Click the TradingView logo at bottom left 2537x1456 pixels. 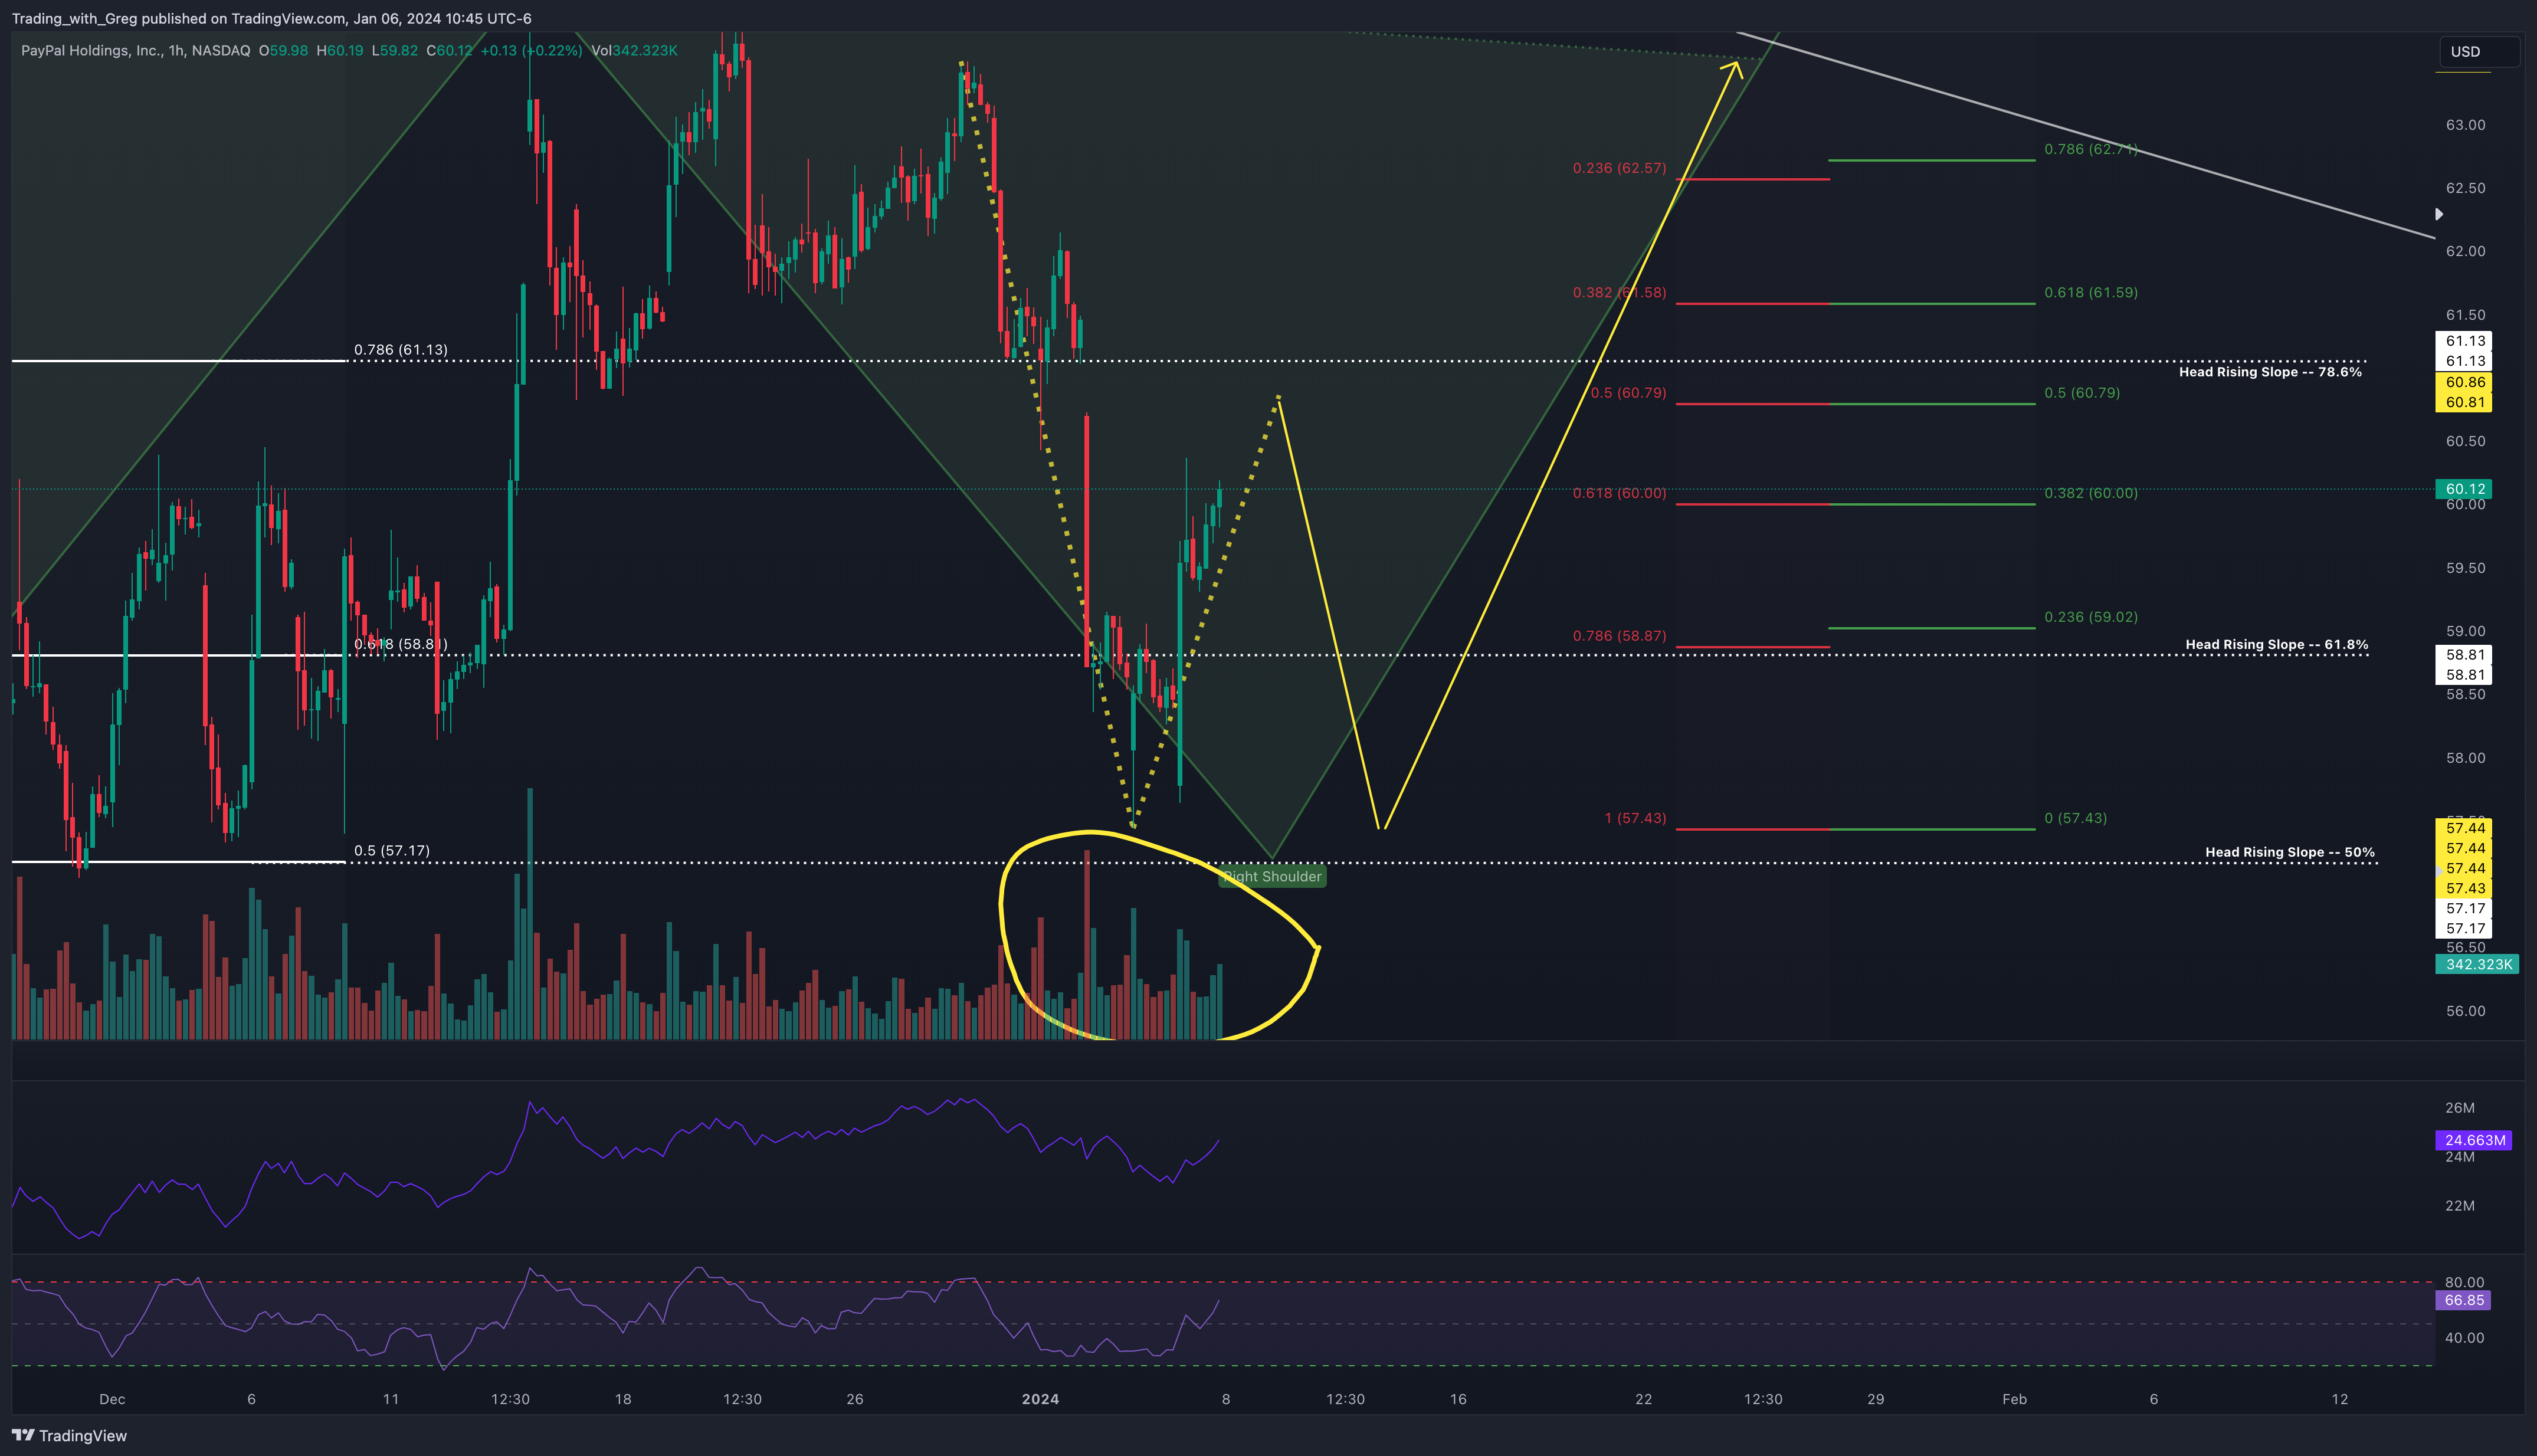click(69, 1435)
